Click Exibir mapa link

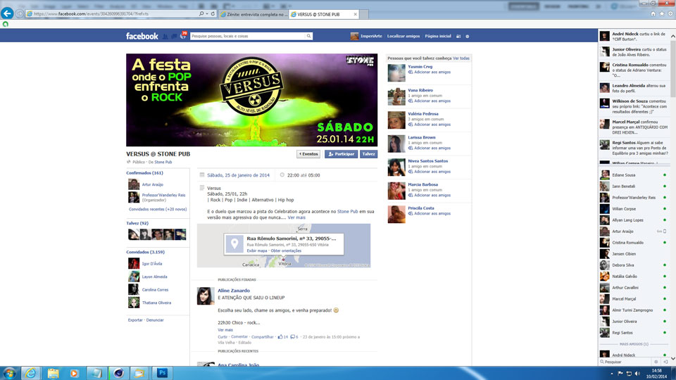coord(256,251)
